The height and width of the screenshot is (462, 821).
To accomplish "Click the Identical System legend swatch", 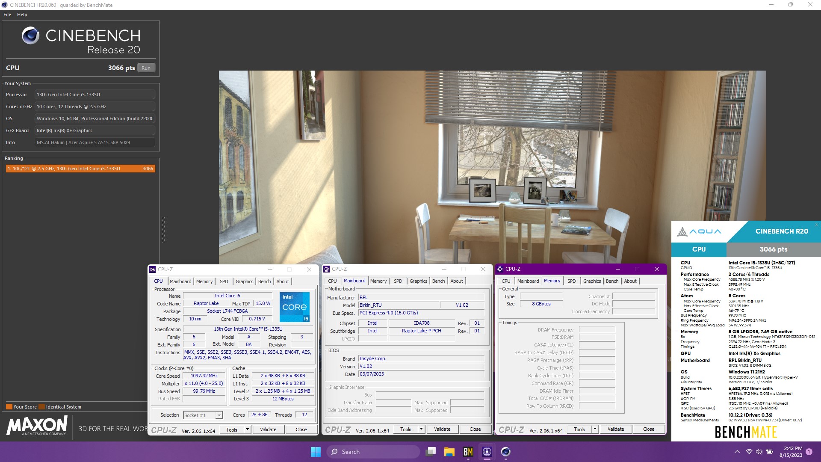I will pos(41,407).
